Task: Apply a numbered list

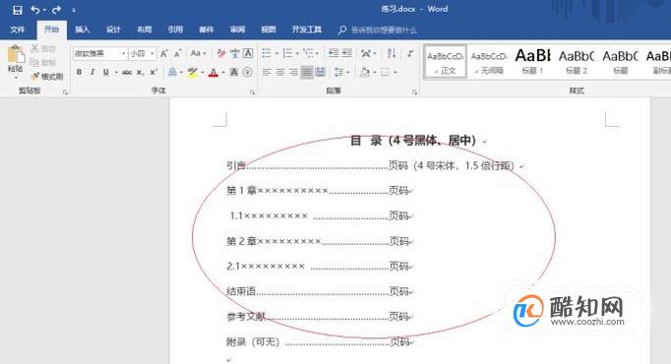Action: (x=287, y=53)
